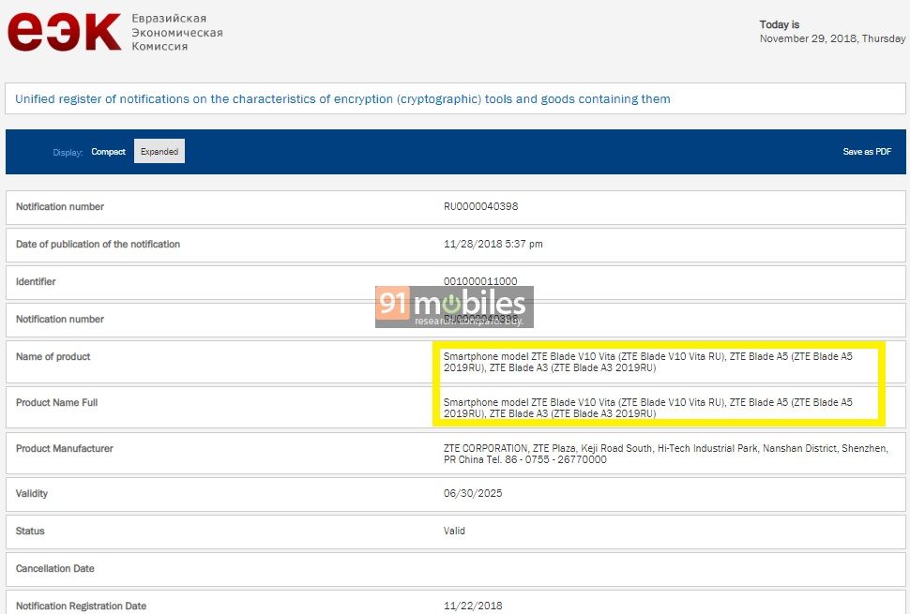Select the date November 29, 2018, Thursday
This screenshot has height=614, width=910.
832,38
